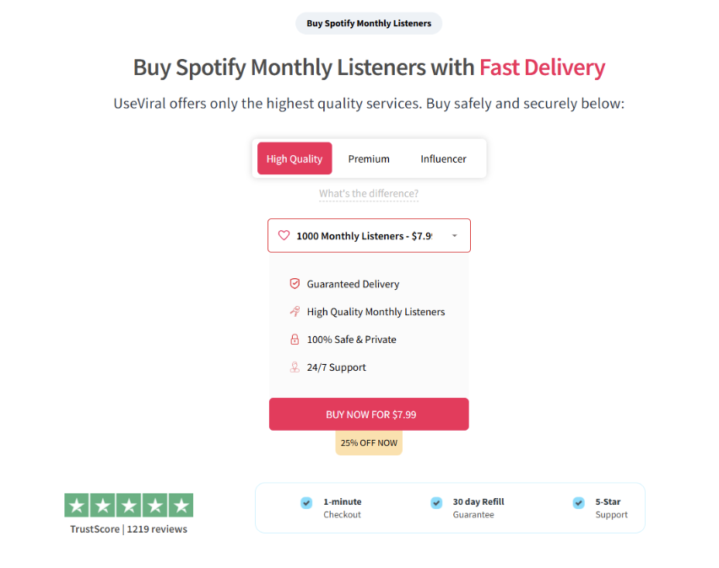Click the checkmark icon next to 1-minute Checkout
Screen dimensions: 719x568
306,502
